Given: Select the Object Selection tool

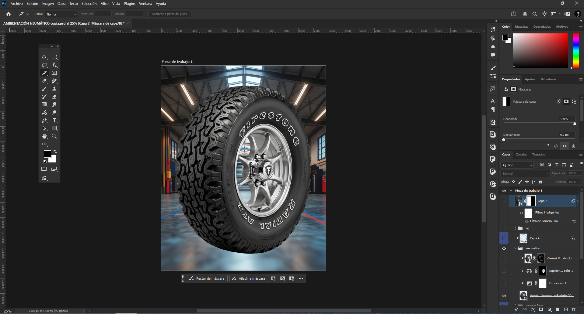Looking at the screenshot, I should [54, 65].
